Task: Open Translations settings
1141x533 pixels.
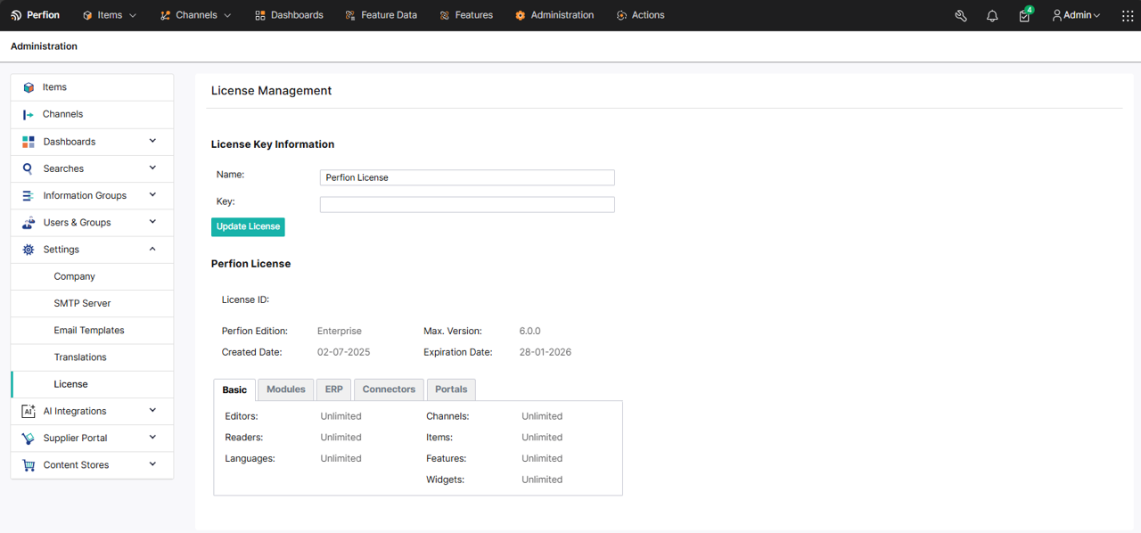Action: 92,357
